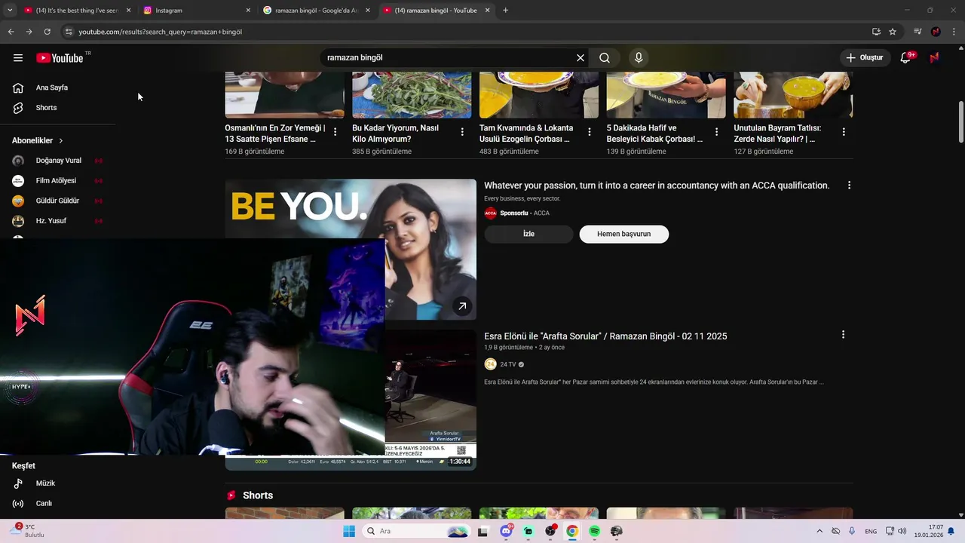
Task: Open the external link arrow on the ad image
Action: [462, 306]
